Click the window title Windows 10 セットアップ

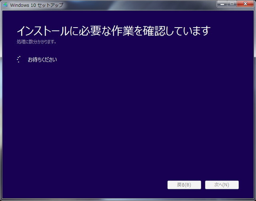coord(36,5)
